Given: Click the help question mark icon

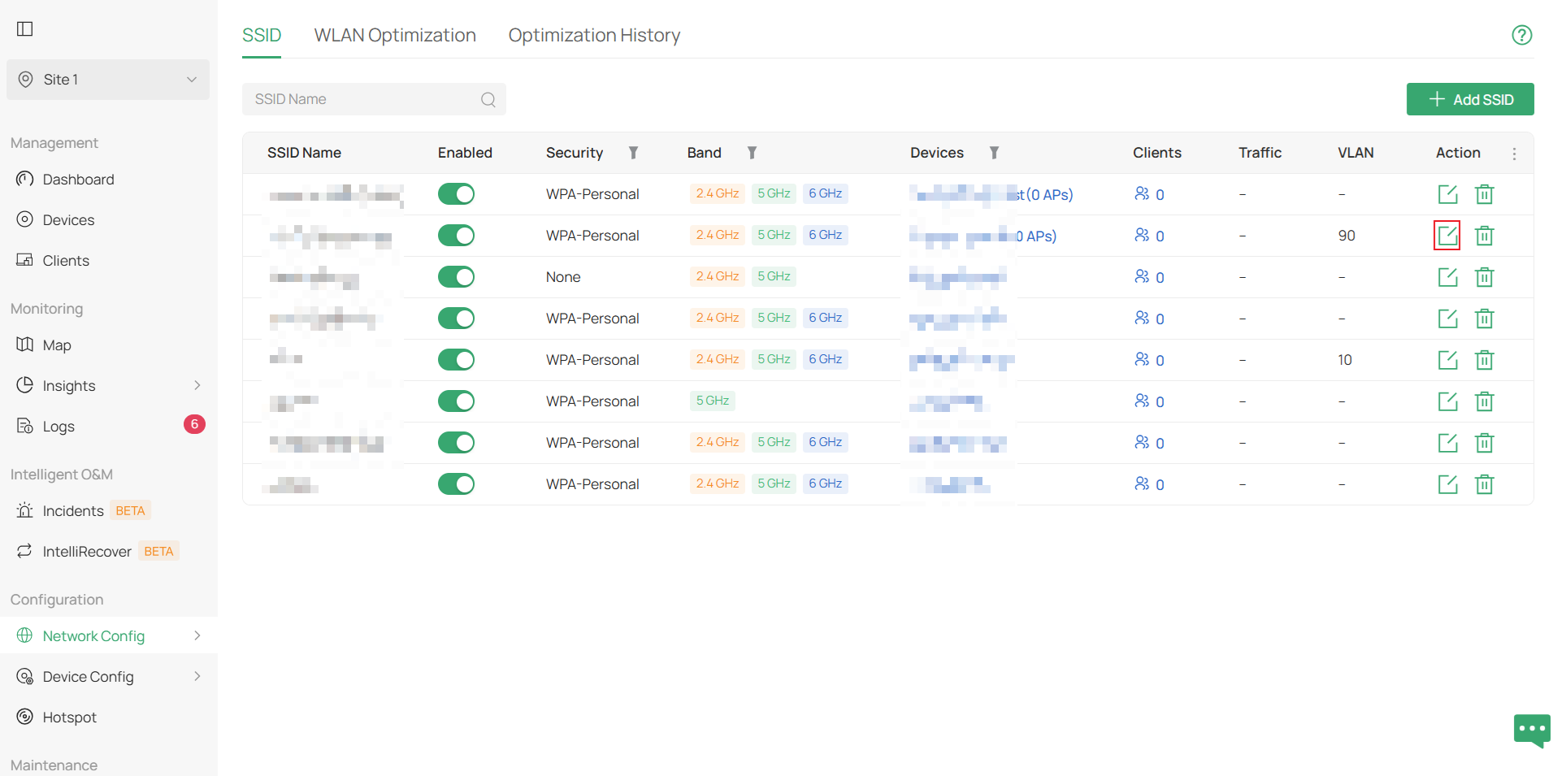Looking at the screenshot, I should coord(1521,35).
